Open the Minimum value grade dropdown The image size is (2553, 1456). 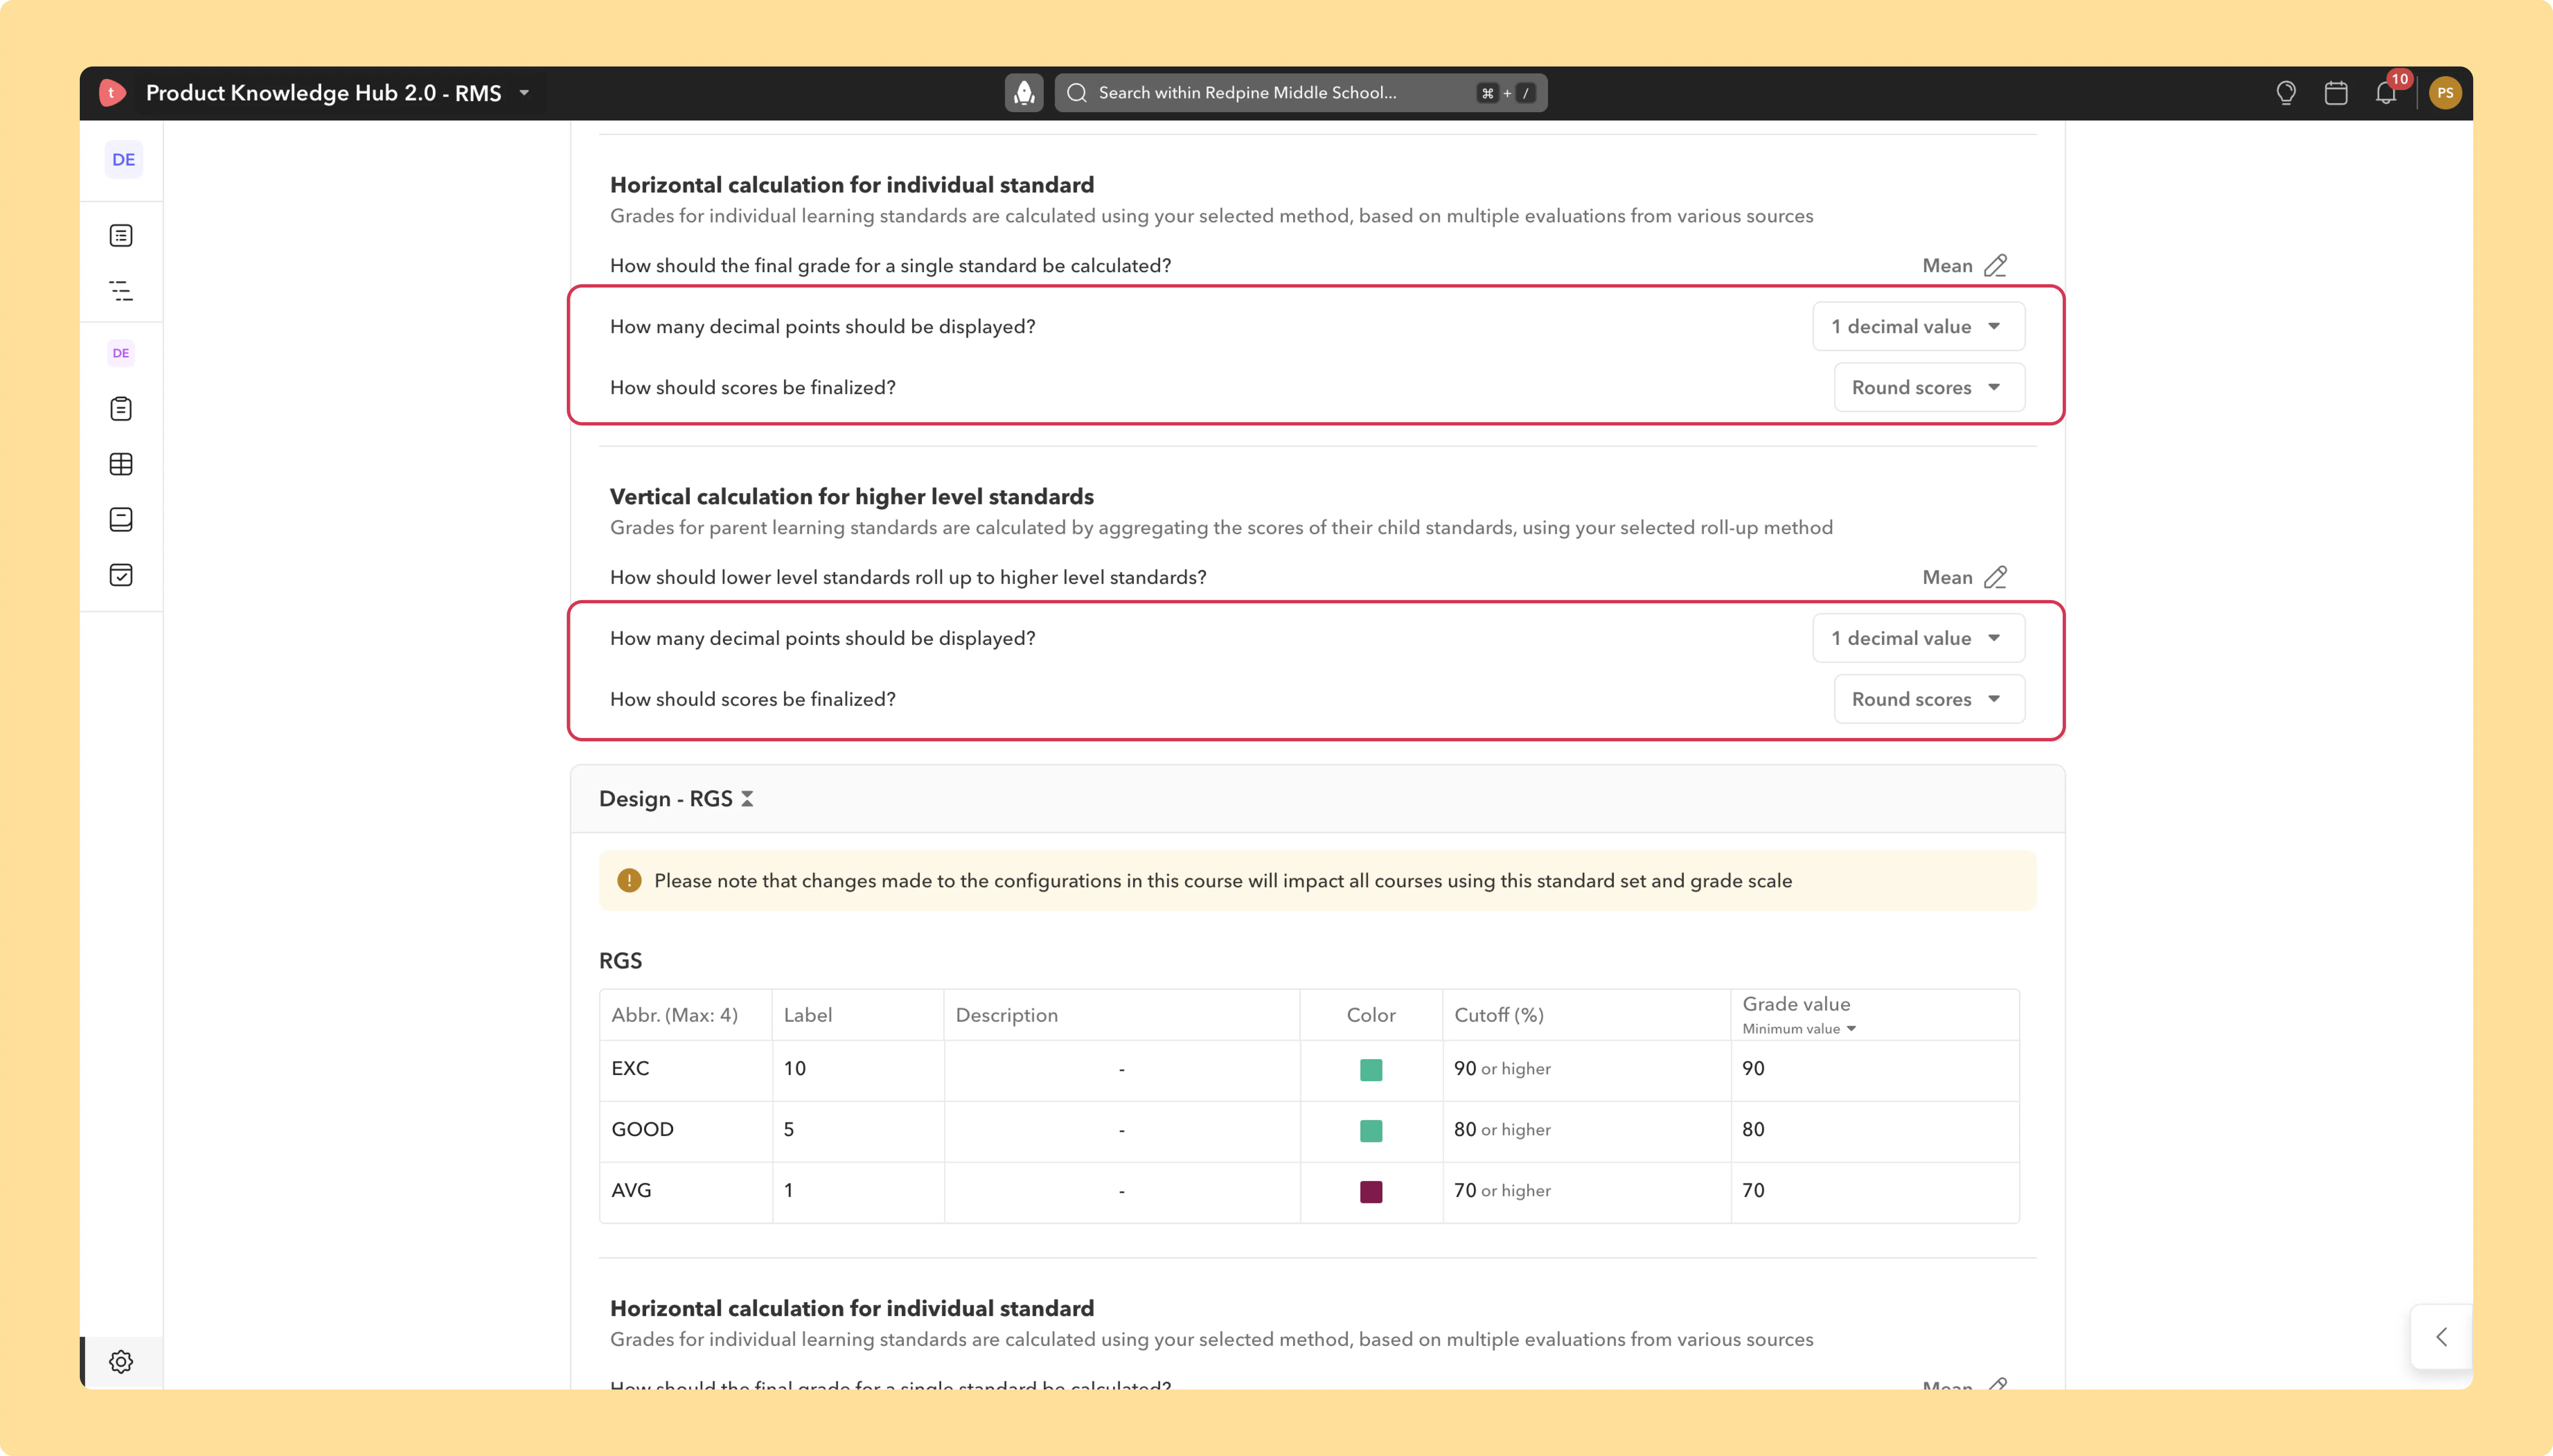[1799, 1029]
